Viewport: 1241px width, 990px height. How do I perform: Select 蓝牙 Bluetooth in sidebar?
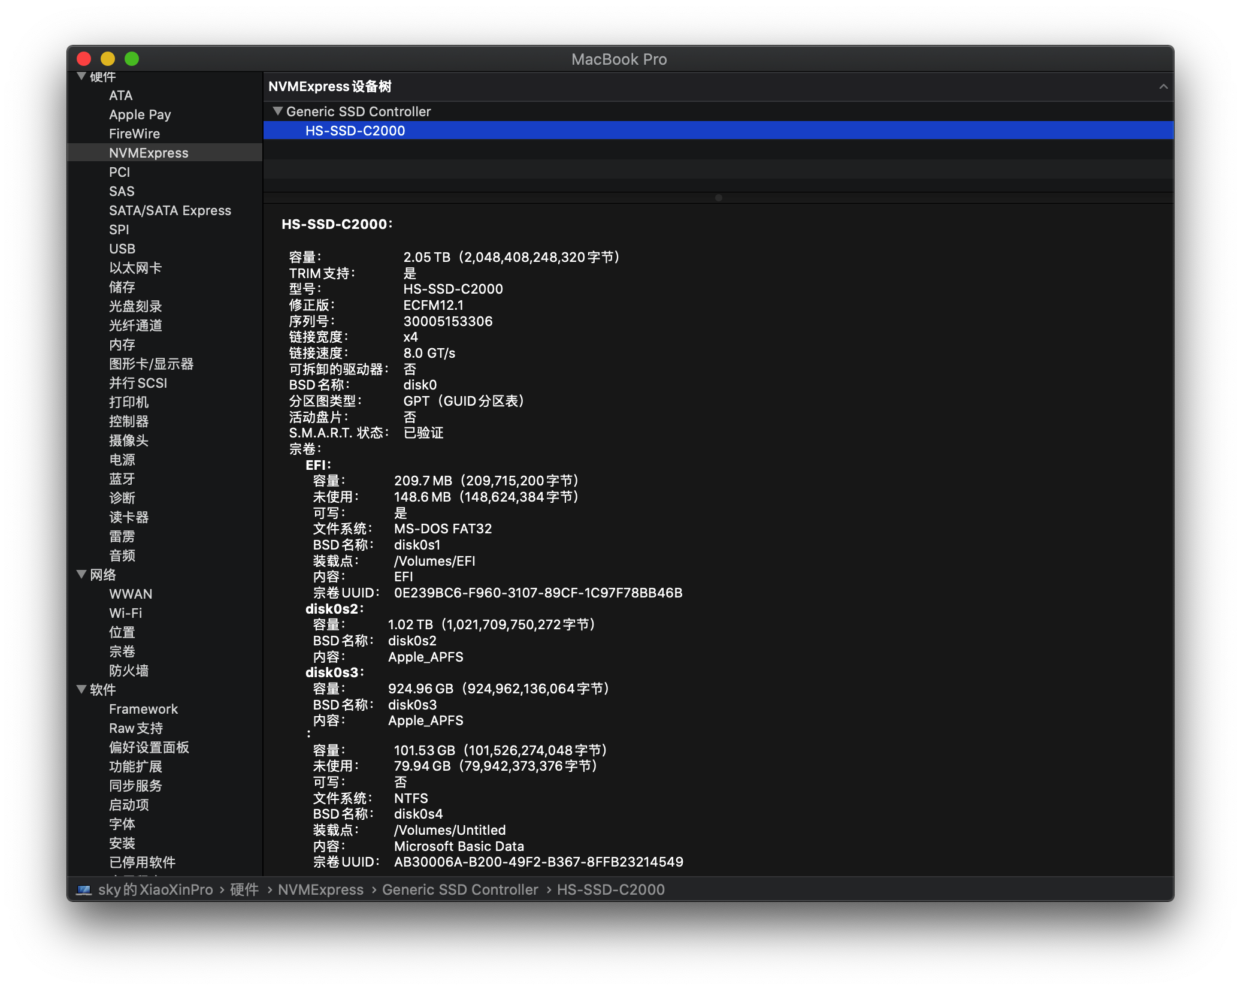(122, 479)
